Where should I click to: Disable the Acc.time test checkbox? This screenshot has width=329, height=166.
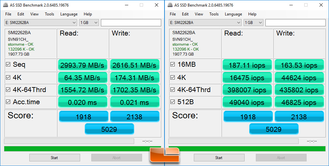8,102
